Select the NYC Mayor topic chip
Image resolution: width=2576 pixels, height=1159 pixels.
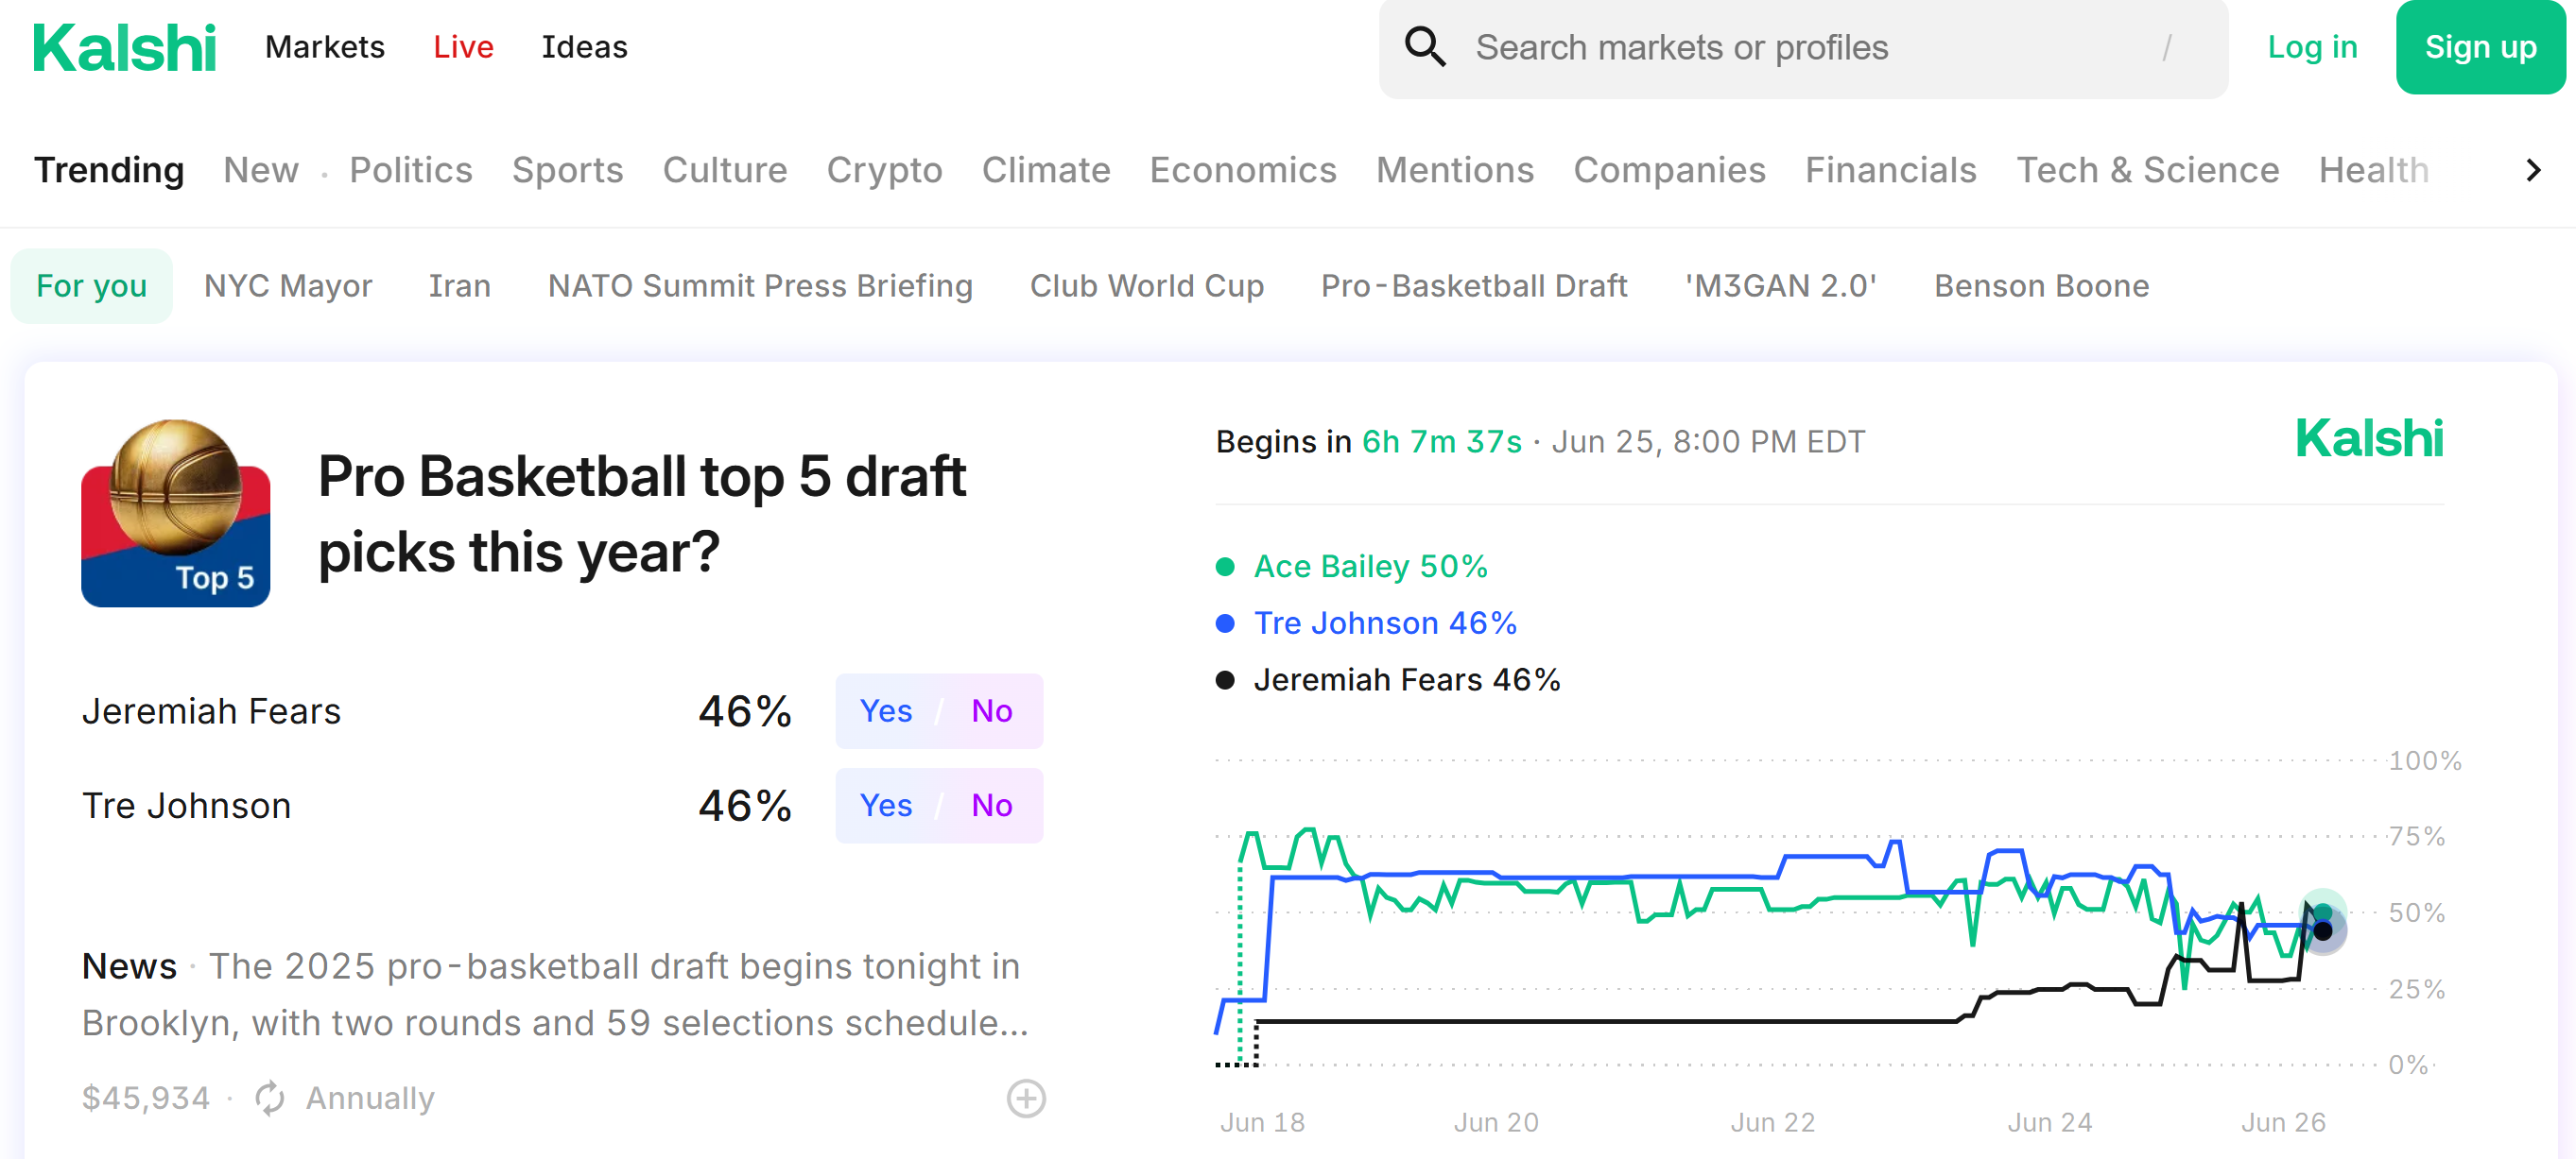pos(288,286)
